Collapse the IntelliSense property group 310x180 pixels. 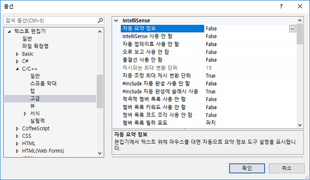coord(116,21)
